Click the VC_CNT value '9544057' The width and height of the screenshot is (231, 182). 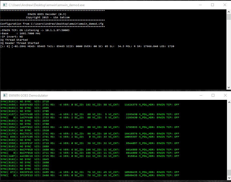click(131, 143)
